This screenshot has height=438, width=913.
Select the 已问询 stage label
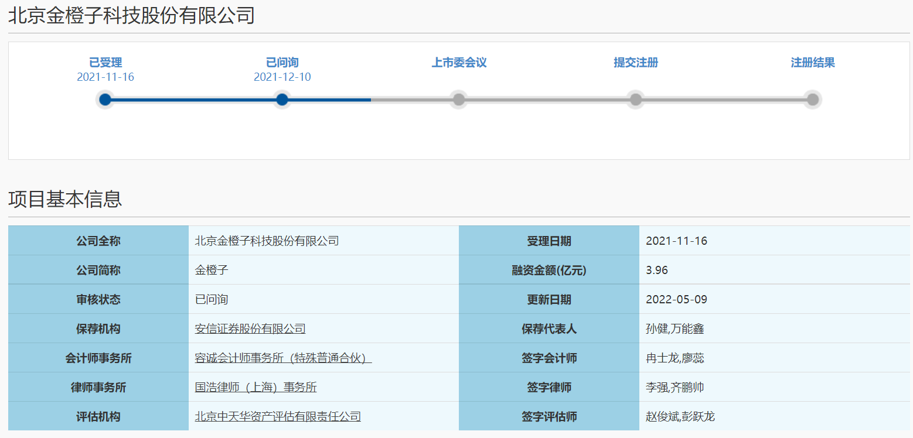[x=282, y=63]
